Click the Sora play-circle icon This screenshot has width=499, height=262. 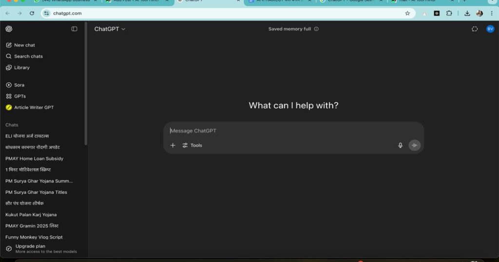(9, 85)
